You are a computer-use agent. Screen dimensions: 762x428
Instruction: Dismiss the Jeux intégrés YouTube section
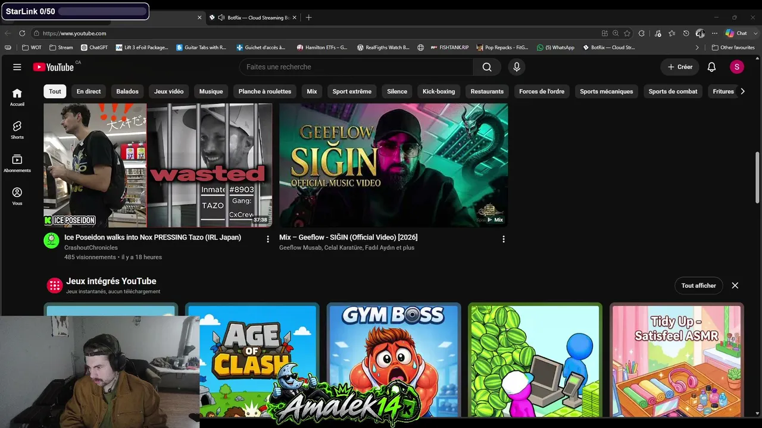(x=735, y=285)
